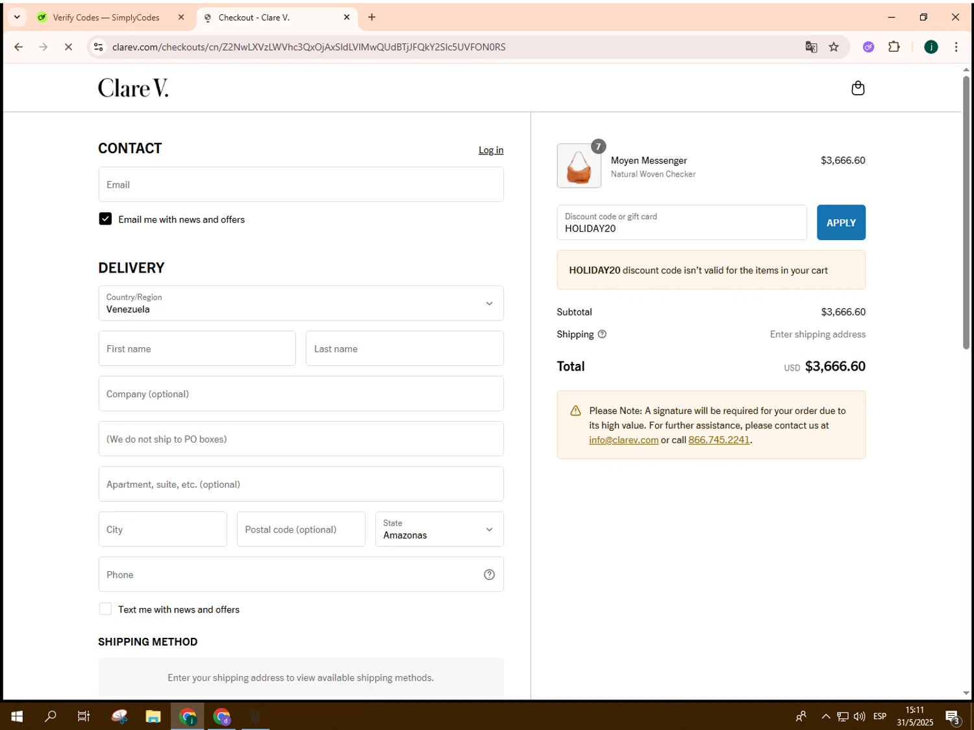Screen dimensions: 974x730
Task: Open the State dropdown showing Amazonas
Action: (439, 529)
